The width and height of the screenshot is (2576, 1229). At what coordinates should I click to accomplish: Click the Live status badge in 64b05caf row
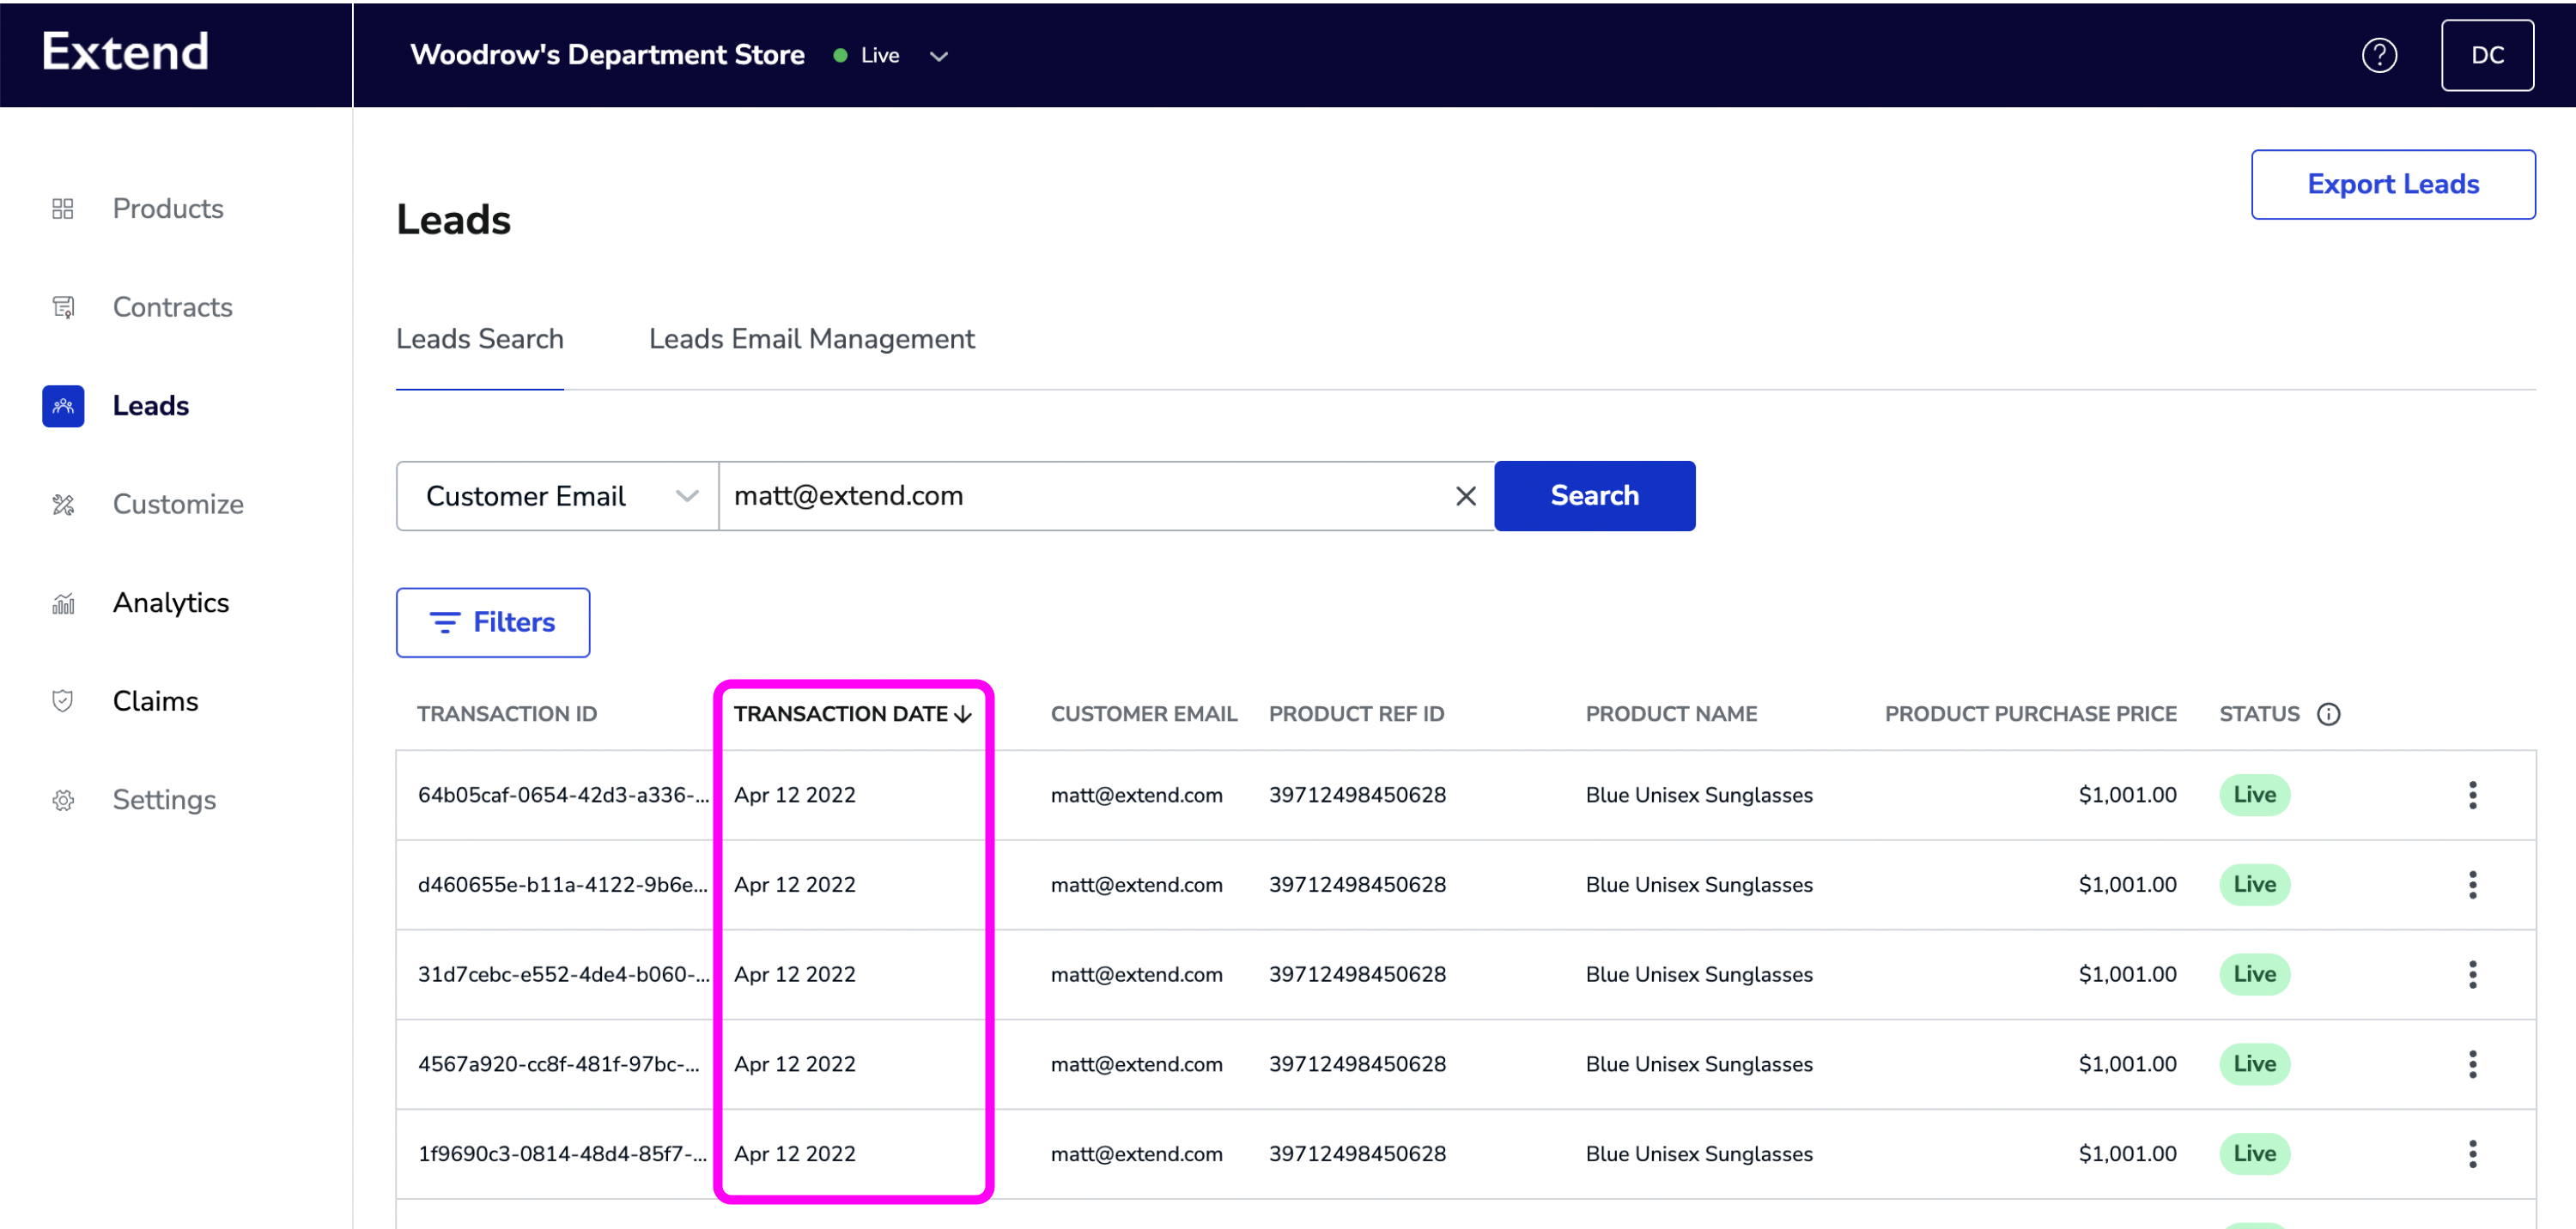[x=2254, y=796]
